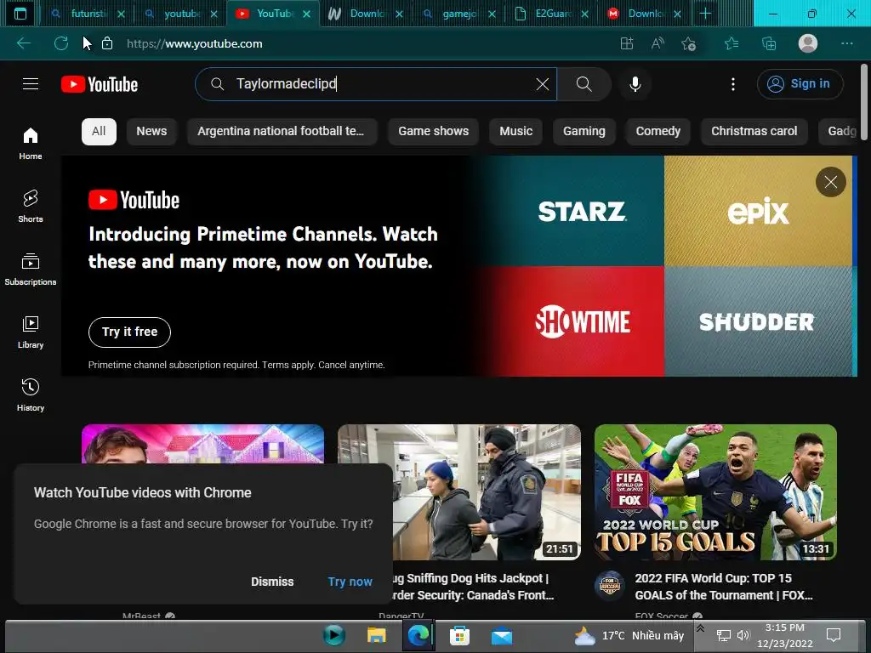Open Mail from the taskbar

pos(501,635)
